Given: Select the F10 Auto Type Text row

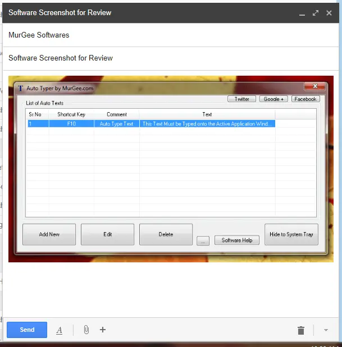Looking at the screenshot, I should [152, 123].
